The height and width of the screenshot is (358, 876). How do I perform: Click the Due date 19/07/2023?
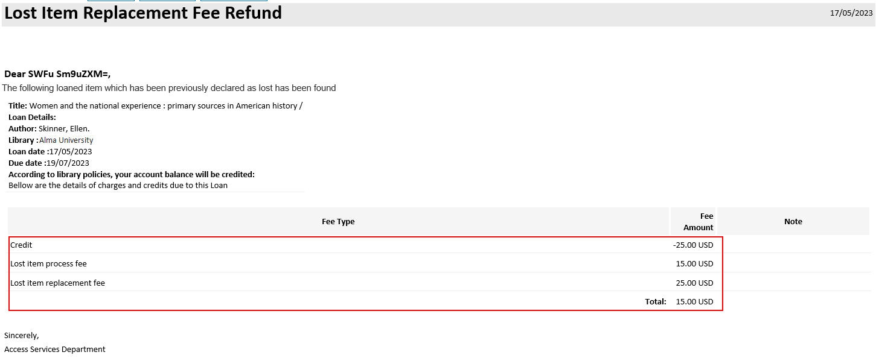pos(68,163)
